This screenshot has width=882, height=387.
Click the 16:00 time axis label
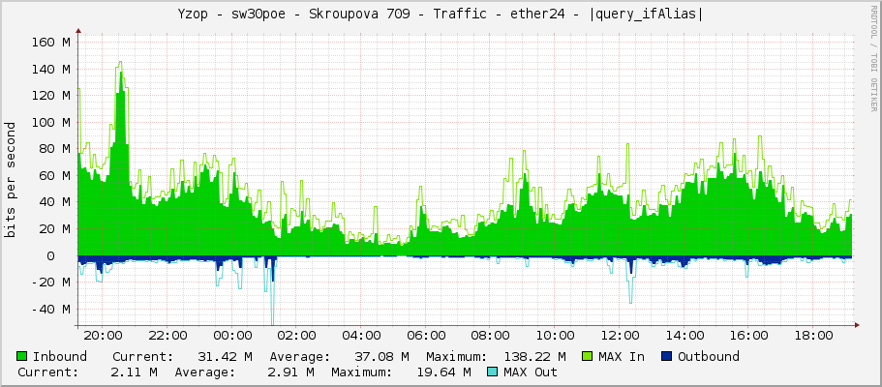[748, 336]
